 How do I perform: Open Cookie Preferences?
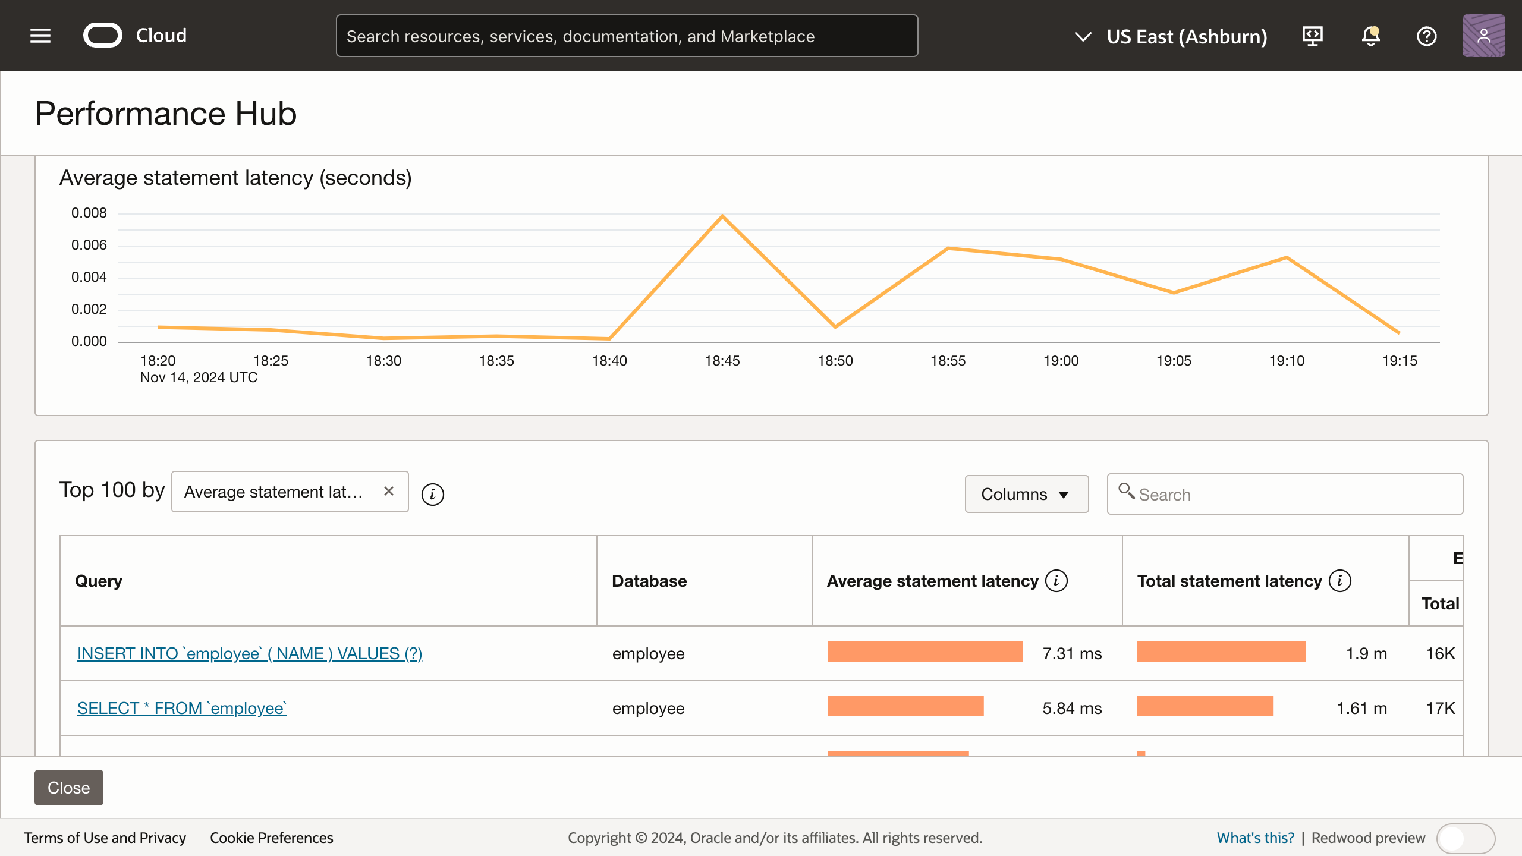tap(271, 838)
